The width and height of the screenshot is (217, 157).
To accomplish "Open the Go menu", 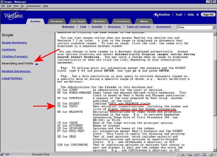I will click(x=22, y=6).
